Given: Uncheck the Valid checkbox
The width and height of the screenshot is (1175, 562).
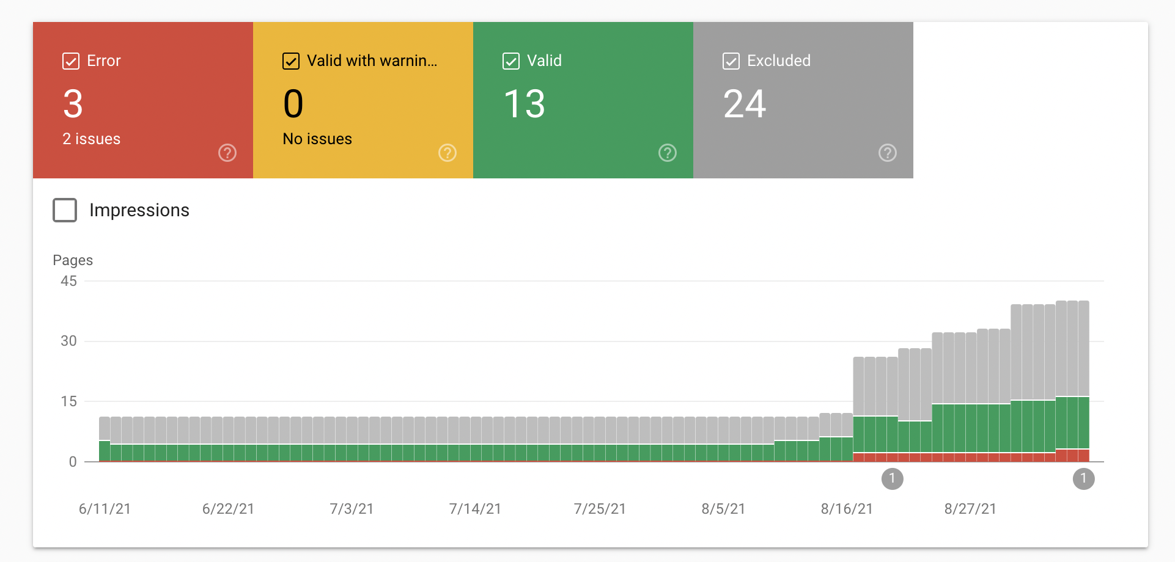Looking at the screenshot, I should 511,61.
